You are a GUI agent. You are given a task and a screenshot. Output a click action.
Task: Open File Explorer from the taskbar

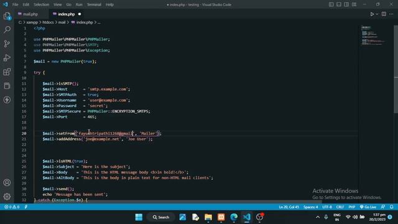pyautogui.click(x=208, y=217)
